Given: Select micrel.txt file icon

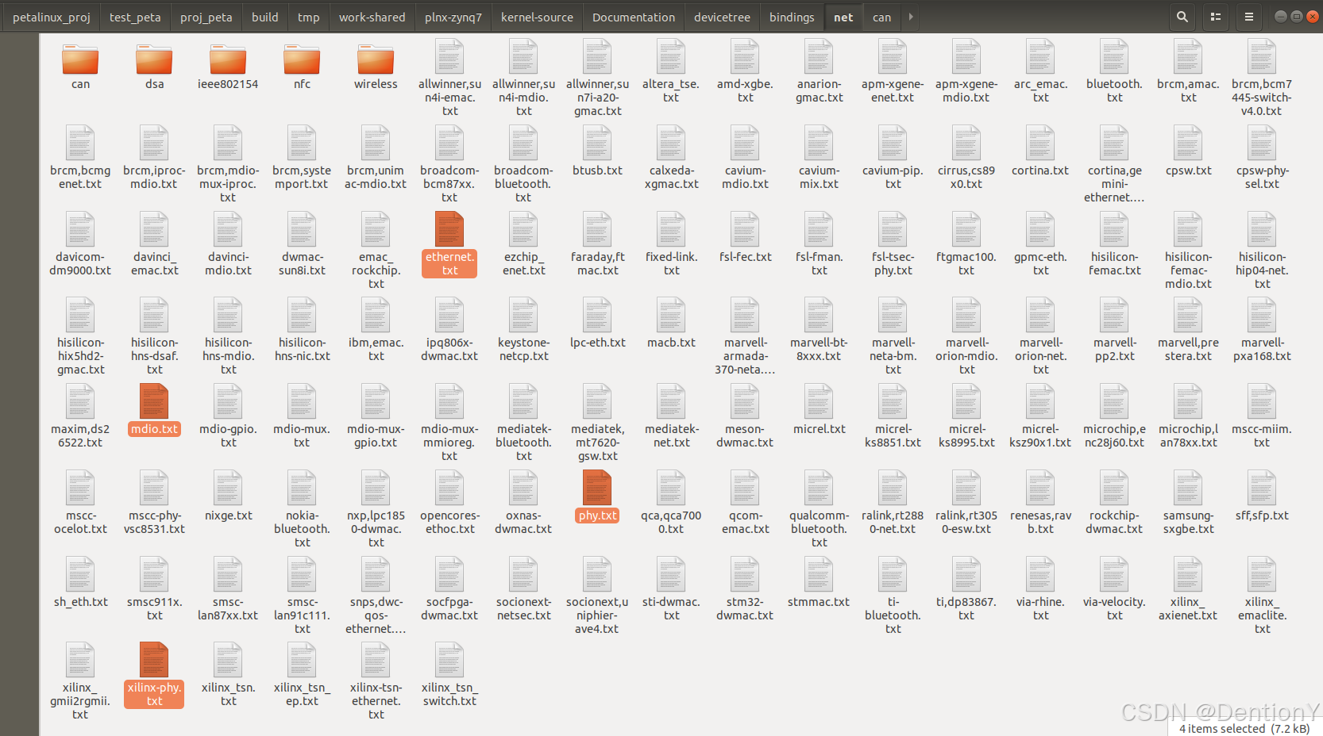Looking at the screenshot, I should click(x=819, y=401).
